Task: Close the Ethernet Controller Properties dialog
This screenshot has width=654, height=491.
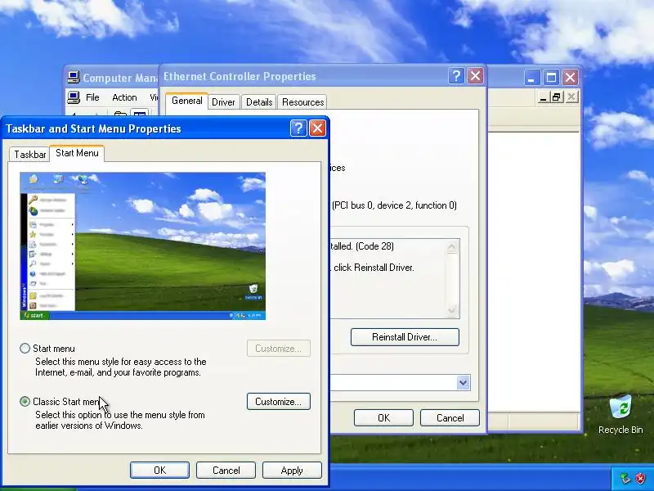Action: point(475,76)
